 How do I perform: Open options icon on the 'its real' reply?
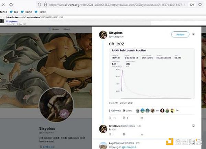coord(193,126)
